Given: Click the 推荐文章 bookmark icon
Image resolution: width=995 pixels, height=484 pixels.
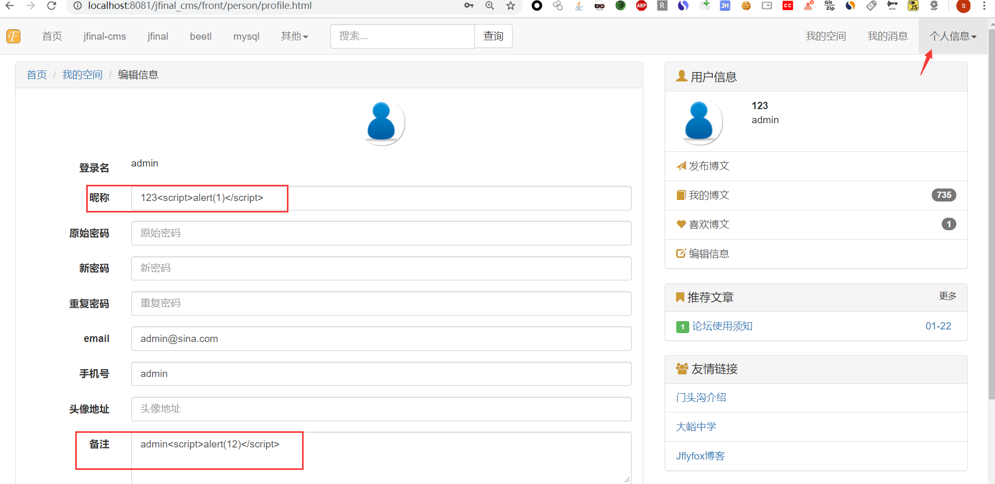Looking at the screenshot, I should (x=680, y=297).
